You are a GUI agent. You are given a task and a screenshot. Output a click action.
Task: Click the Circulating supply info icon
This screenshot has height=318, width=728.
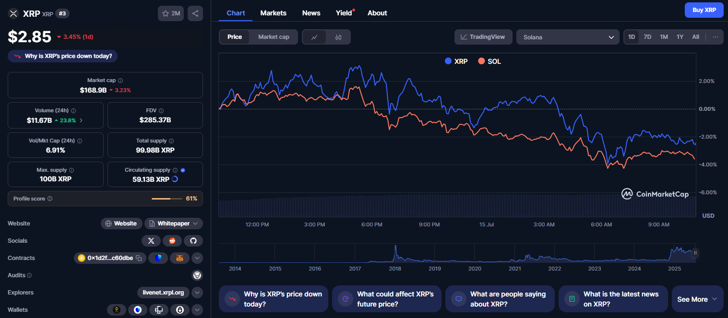175,170
